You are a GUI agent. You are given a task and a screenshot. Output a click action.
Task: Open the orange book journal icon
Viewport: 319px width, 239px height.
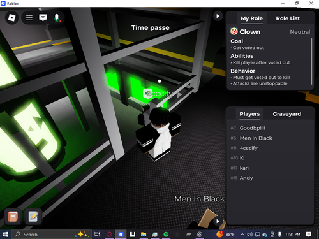(13, 217)
